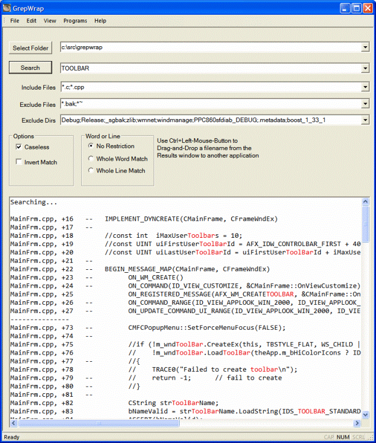376x443 pixels.
Task: Open the Help menu
Action: tap(100, 21)
